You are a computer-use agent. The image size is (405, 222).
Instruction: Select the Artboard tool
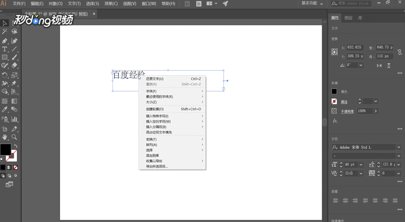[x=5, y=129]
